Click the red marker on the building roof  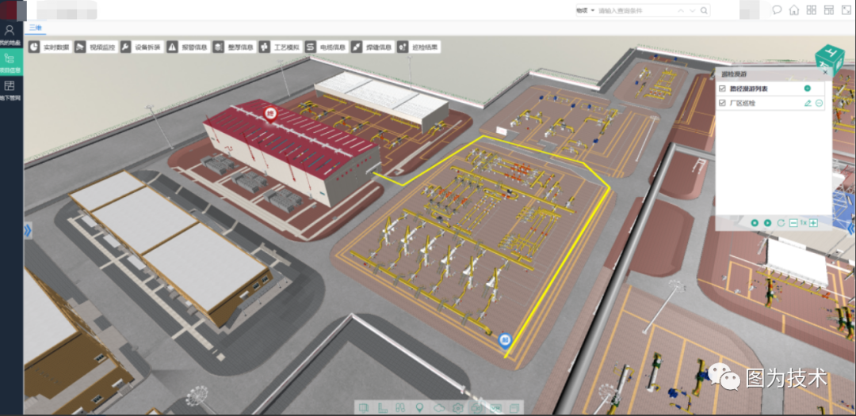tap(269, 113)
